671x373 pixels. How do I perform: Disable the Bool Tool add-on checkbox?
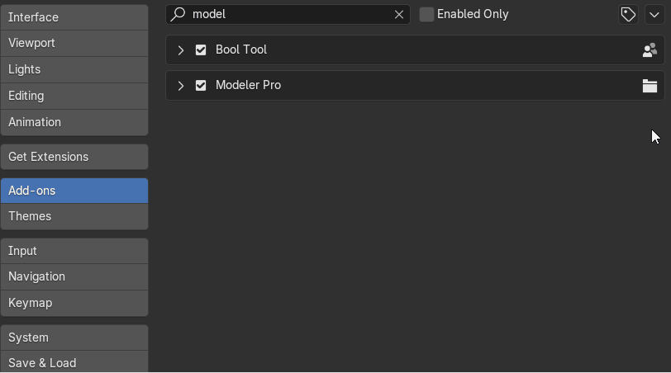click(x=201, y=50)
